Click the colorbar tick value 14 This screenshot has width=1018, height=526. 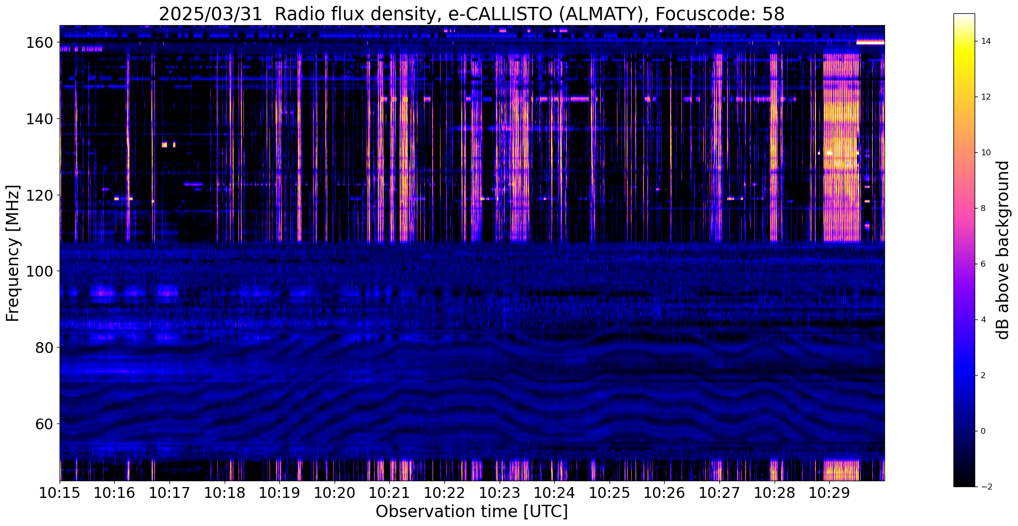985,41
